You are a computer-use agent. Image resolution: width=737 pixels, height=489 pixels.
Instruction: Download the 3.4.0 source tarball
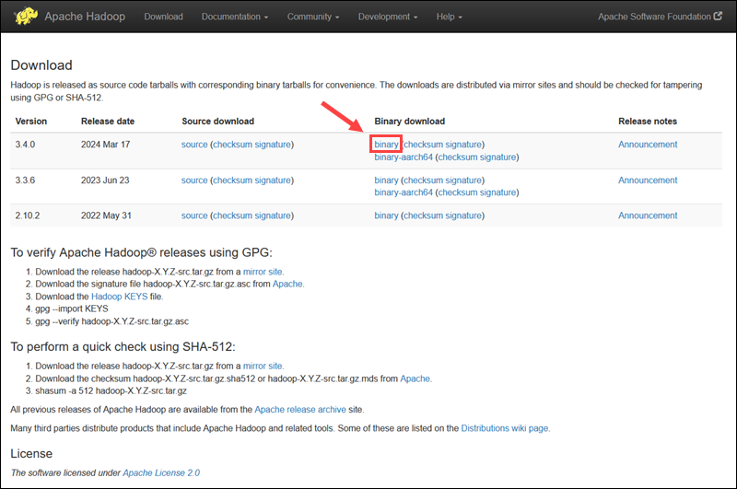(194, 145)
